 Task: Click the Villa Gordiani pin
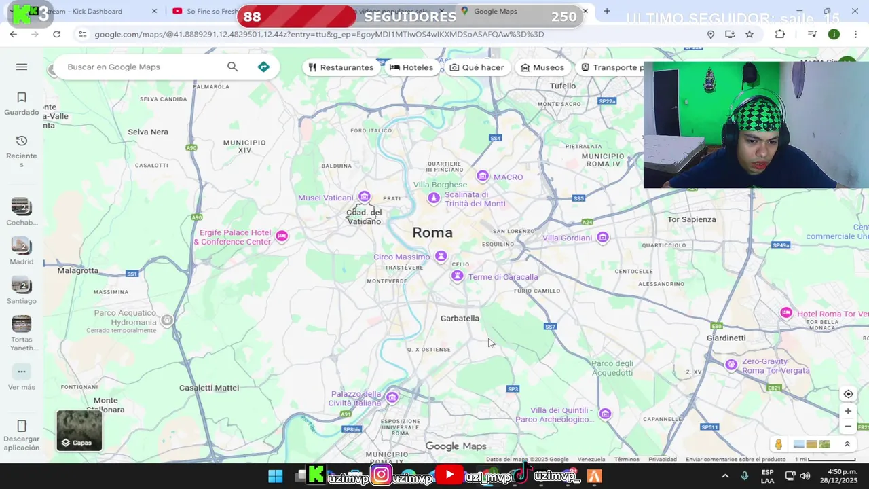[603, 237]
